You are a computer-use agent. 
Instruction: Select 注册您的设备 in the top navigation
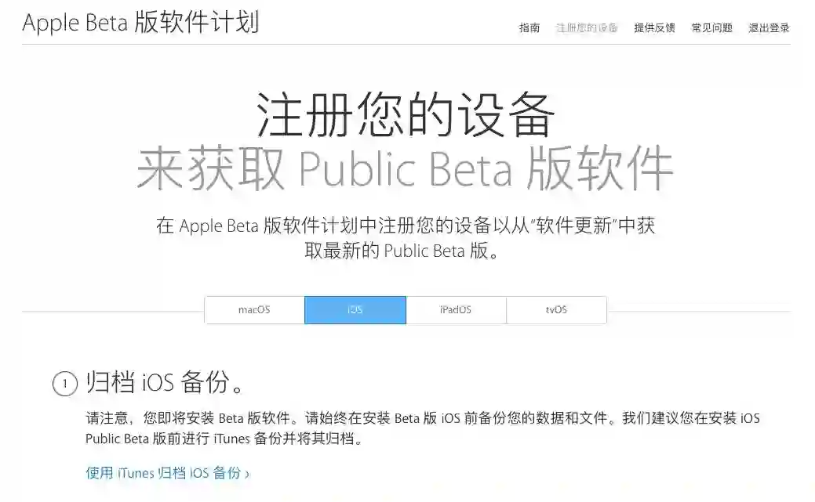tap(587, 28)
